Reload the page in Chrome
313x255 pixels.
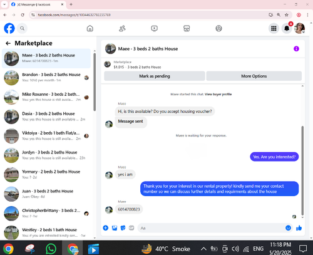23,15
